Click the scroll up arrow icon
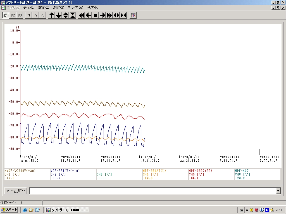Viewport: 286px width, 214px height. [x=52, y=15]
